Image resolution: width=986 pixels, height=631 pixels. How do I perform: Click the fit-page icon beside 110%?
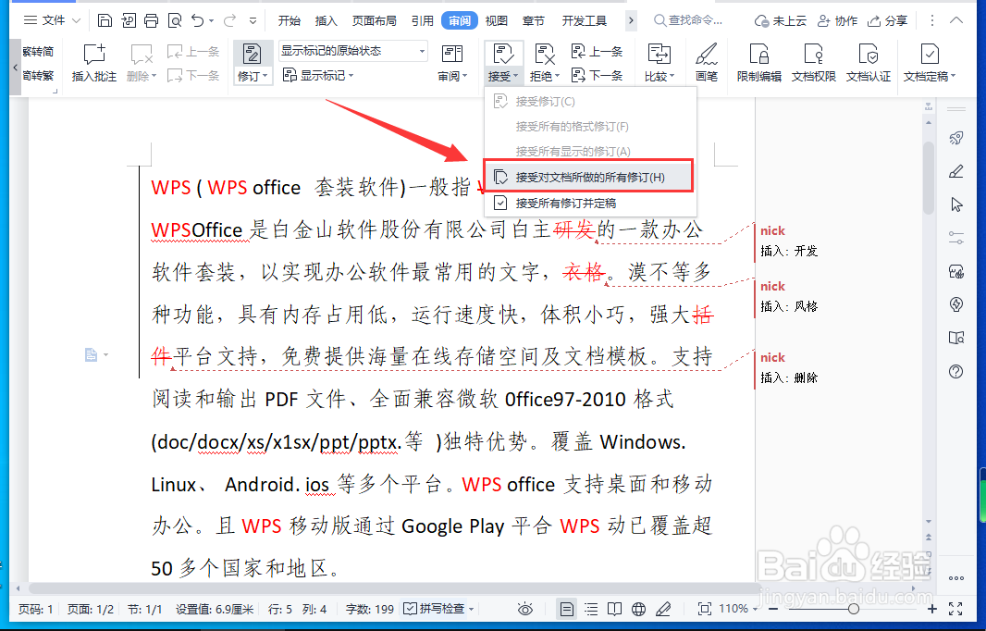tap(705, 609)
